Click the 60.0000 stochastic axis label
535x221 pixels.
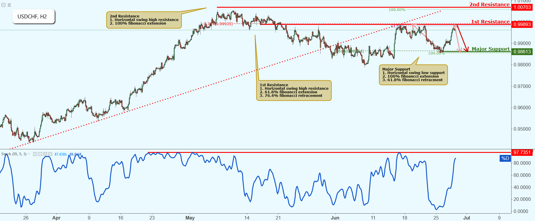coord(522,175)
